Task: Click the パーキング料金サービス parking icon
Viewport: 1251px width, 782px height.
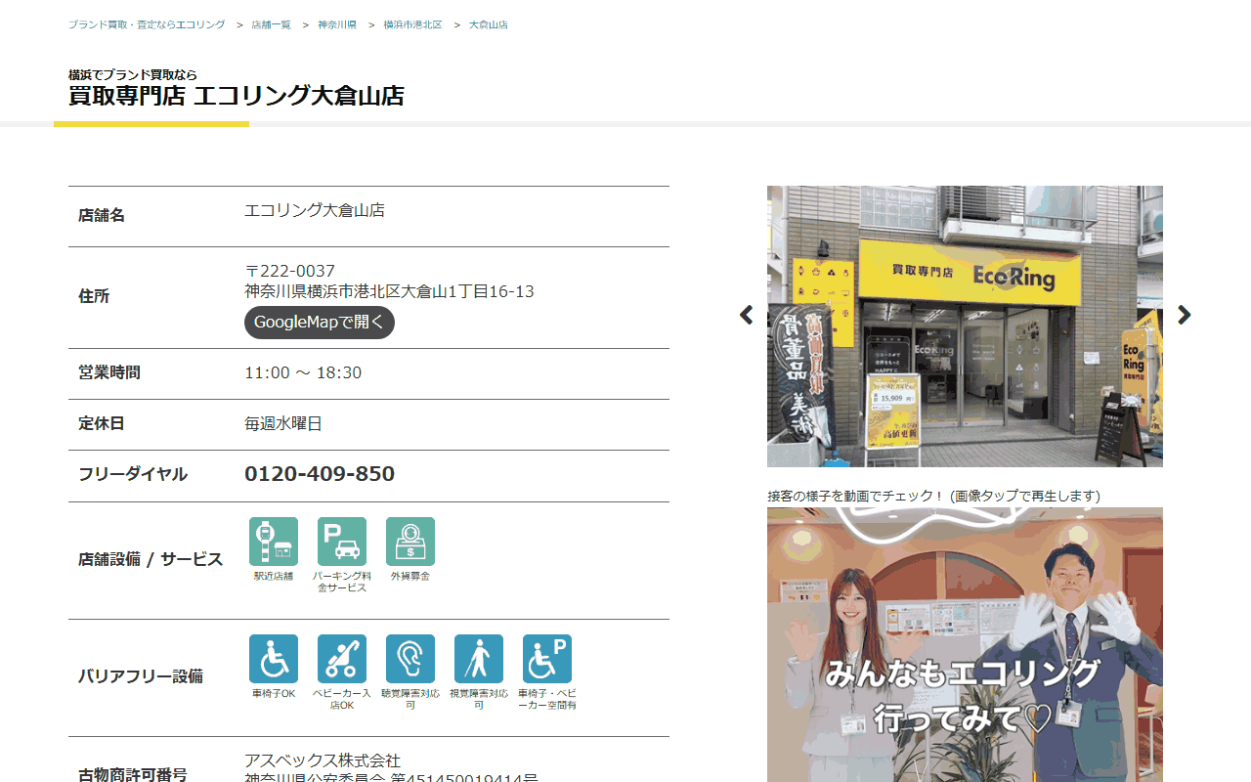Action: [342, 542]
